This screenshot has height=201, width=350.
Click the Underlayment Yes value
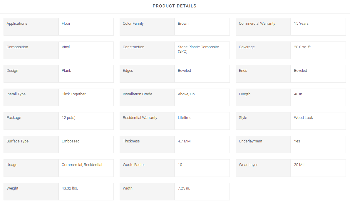(297, 141)
